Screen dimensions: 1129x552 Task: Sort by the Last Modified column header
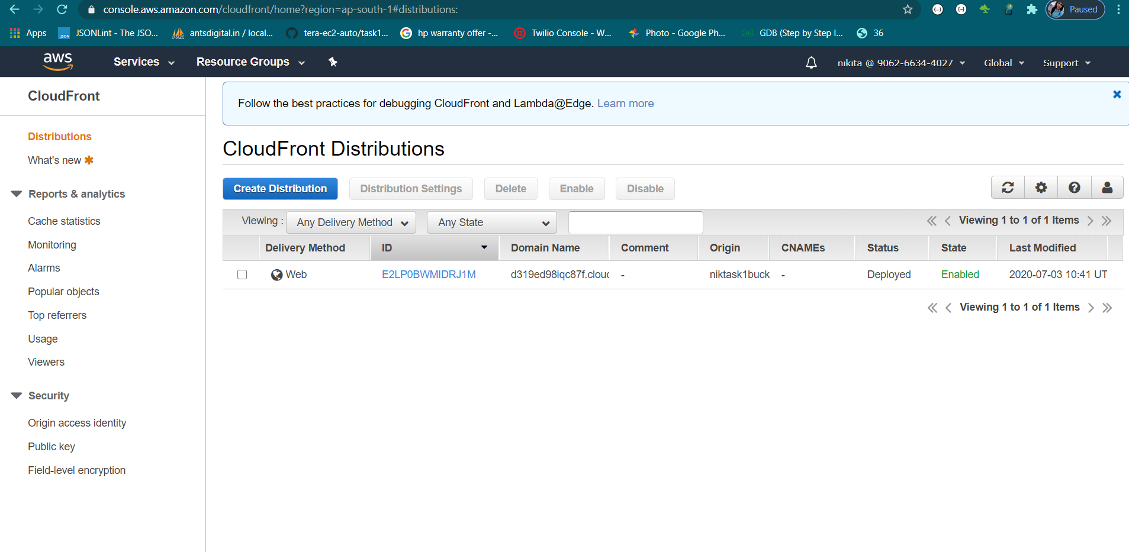coord(1051,248)
